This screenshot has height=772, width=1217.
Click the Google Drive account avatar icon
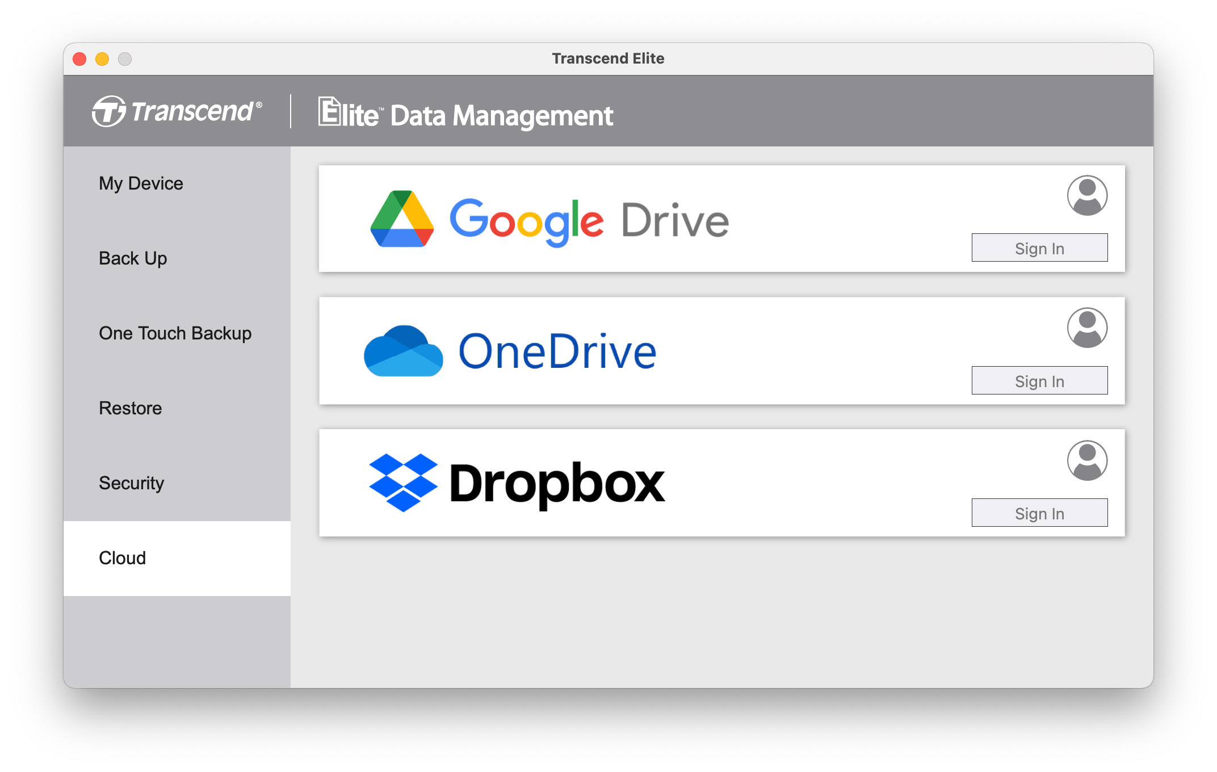pos(1087,196)
